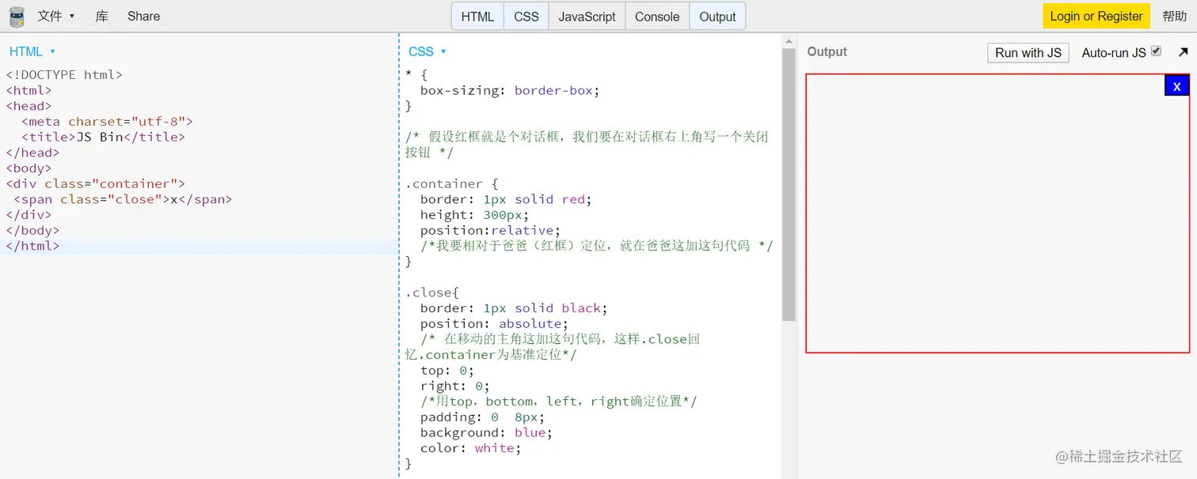Viewport: 1197px width, 479px height.
Task: Click the JS Bin robot logo icon
Action: point(17,16)
